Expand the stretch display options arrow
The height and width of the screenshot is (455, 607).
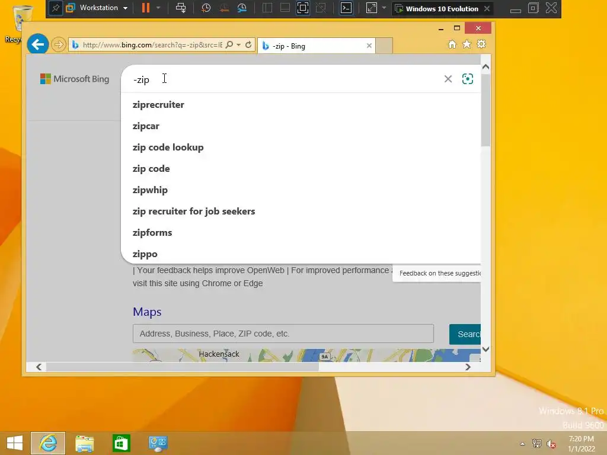click(x=384, y=8)
